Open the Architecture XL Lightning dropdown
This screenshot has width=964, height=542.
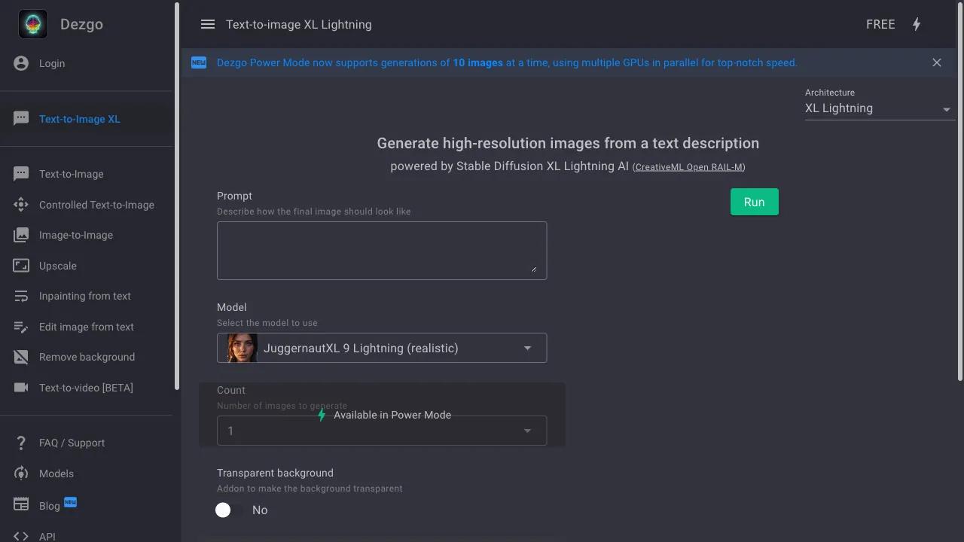coord(880,108)
